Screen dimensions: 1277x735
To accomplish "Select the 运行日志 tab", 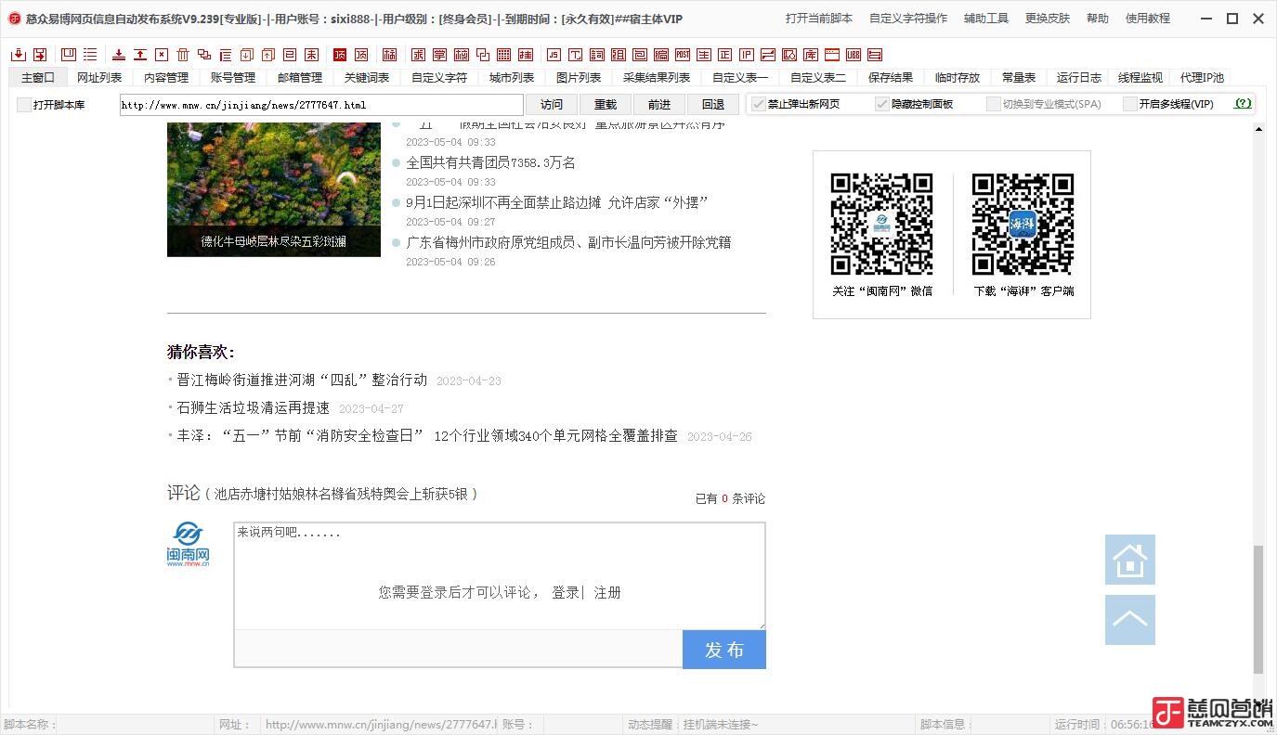I will (1079, 78).
